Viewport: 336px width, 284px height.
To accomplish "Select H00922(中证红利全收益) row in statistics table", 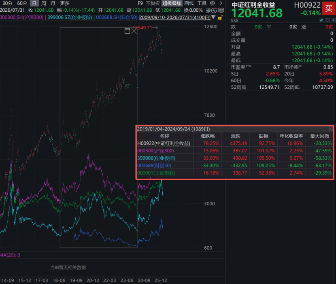I will (235, 143).
